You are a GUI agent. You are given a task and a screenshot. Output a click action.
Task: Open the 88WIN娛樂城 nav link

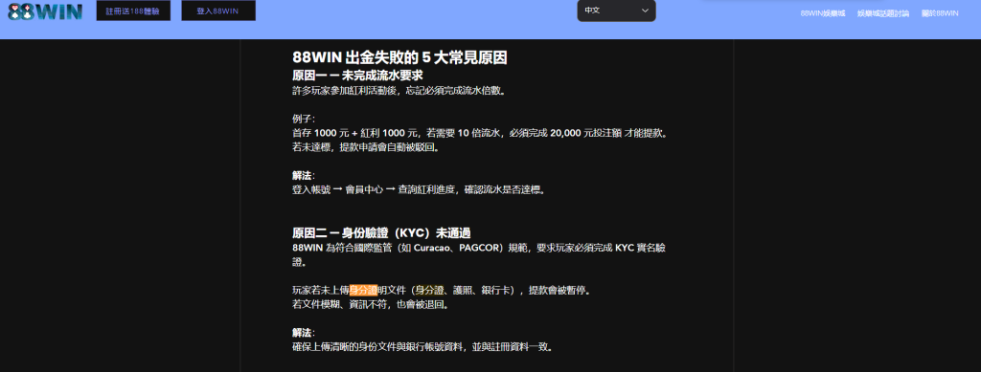click(822, 13)
